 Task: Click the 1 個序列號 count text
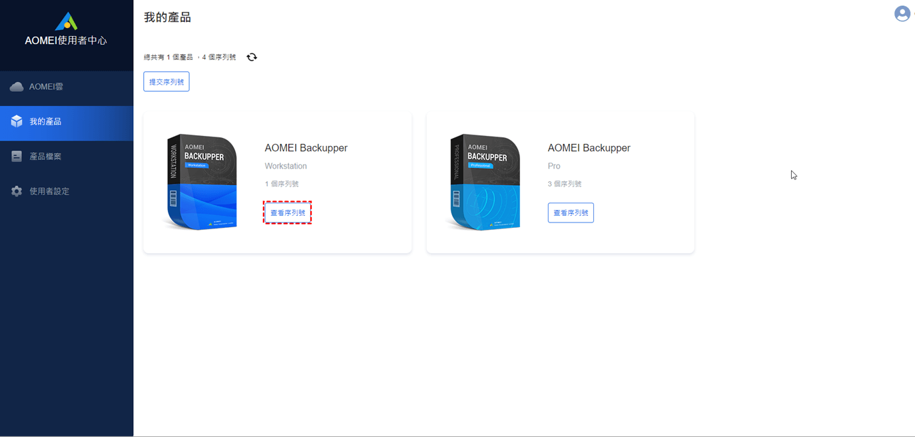click(x=282, y=184)
